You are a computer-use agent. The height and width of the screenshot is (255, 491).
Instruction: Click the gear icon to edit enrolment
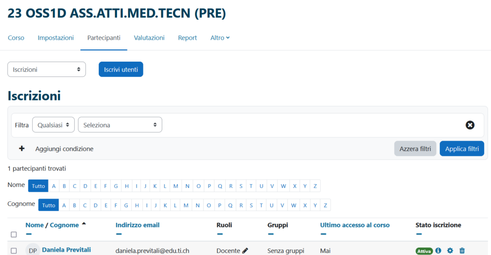click(x=450, y=250)
